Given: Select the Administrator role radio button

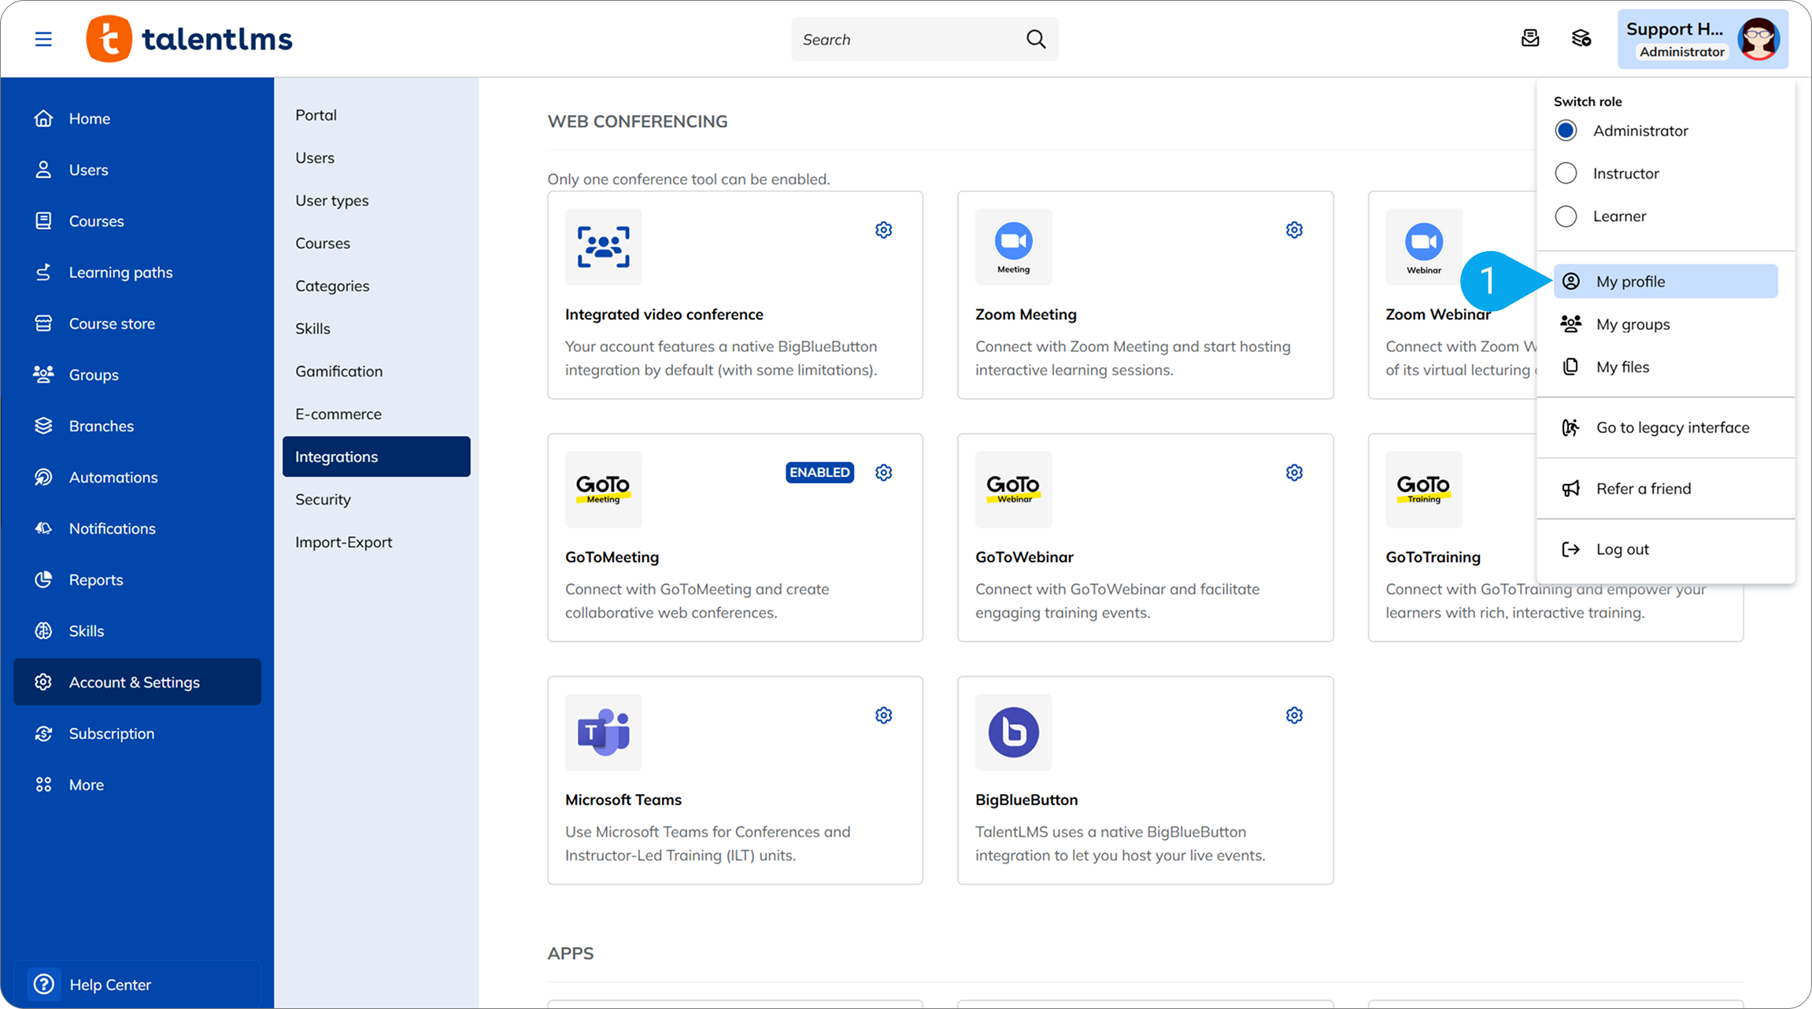Looking at the screenshot, I should click(x=1566, y=131).
